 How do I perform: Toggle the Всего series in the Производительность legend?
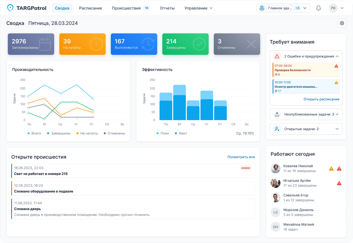click(34, 133)
